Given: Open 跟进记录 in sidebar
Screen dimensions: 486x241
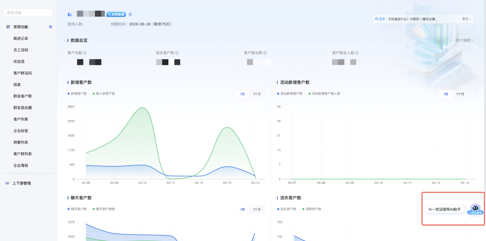Looking at the screenshot, I should pyautogui.click(x=21, y=39).
